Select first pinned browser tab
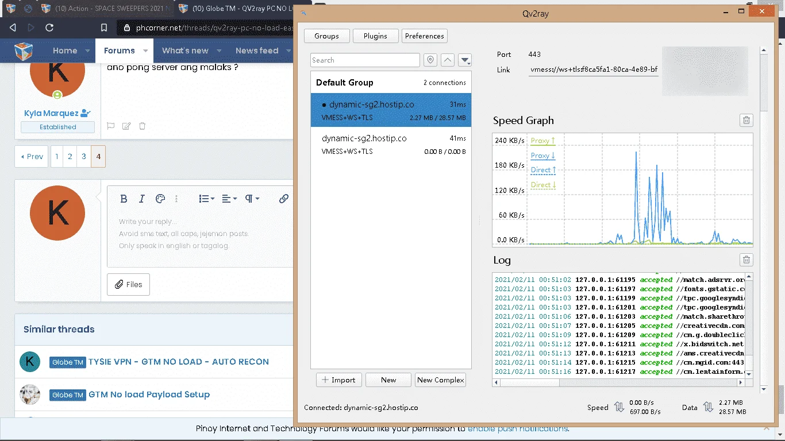Viewport: 785px width, 441px height. coord(11,9)
